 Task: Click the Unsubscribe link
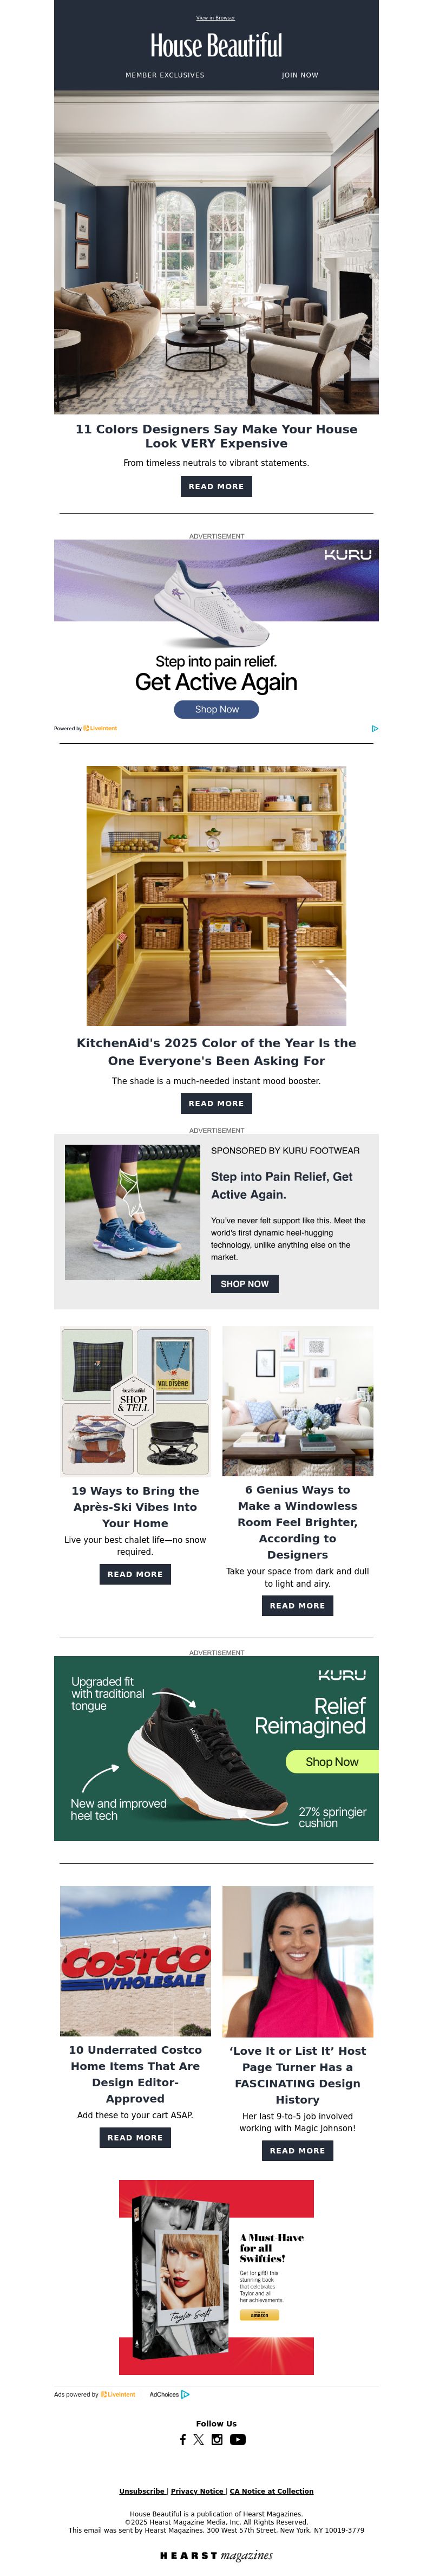click(142, 2491)
